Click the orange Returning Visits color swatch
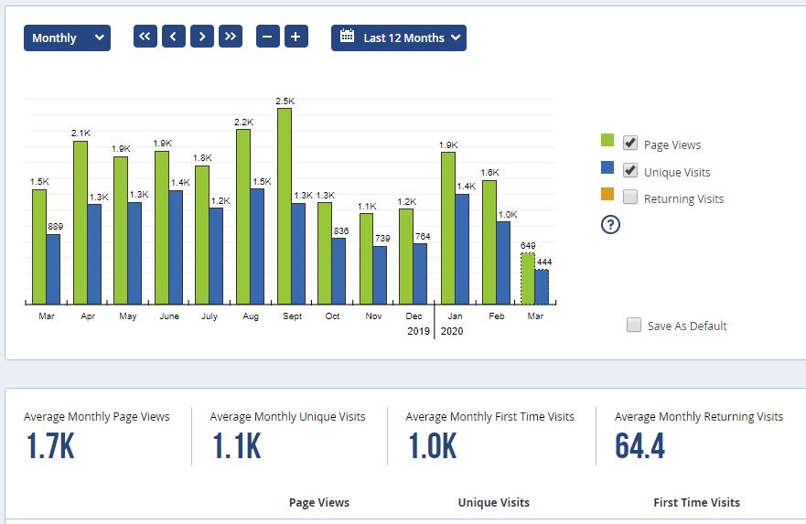806x524 pixels. 607,194
